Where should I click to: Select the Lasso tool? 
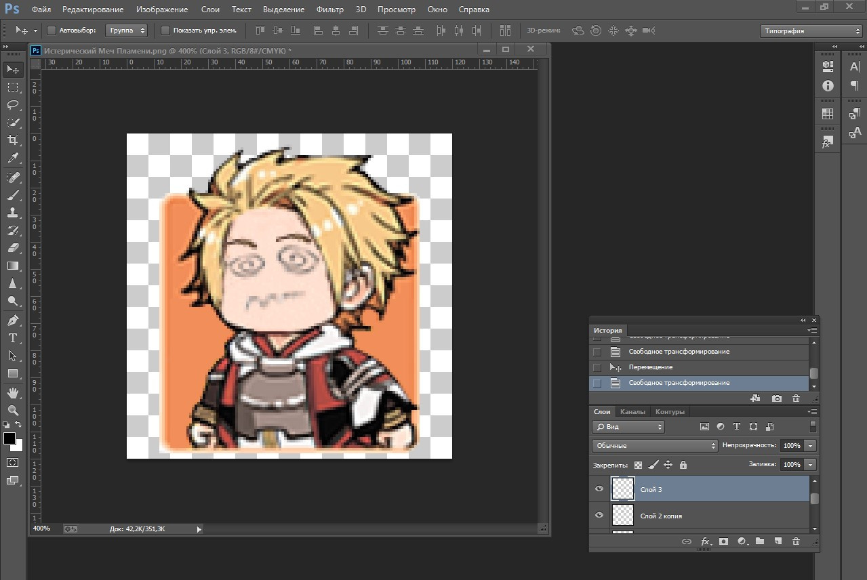pos(13,105)
